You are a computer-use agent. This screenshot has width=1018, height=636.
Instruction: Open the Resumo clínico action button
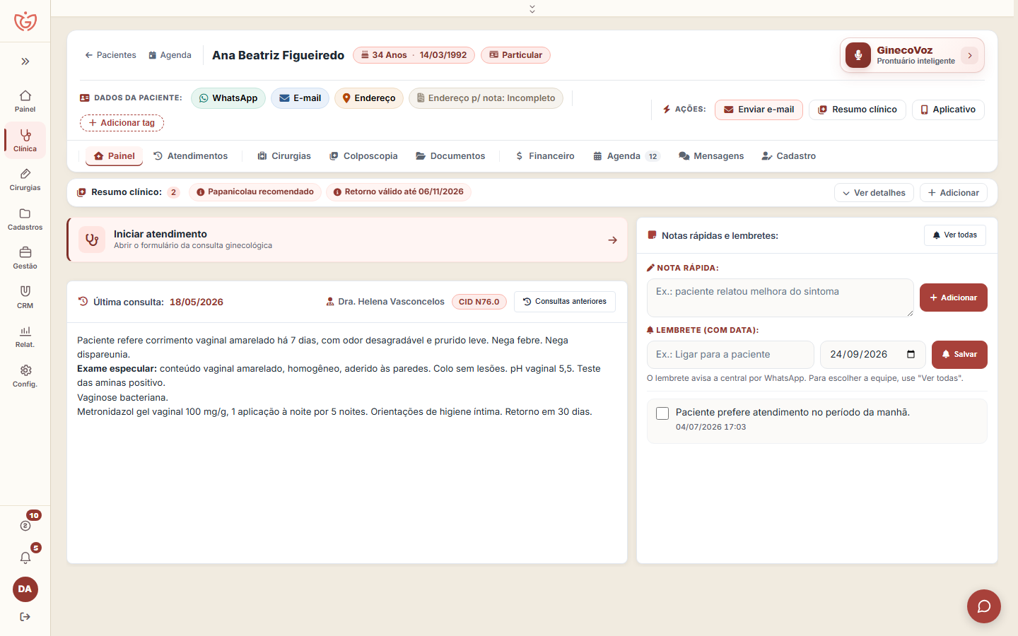[x=858, y=110]
